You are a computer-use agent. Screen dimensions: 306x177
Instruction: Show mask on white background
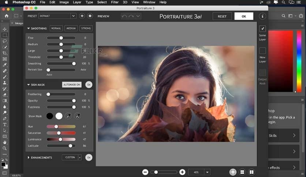click(59, 116)
